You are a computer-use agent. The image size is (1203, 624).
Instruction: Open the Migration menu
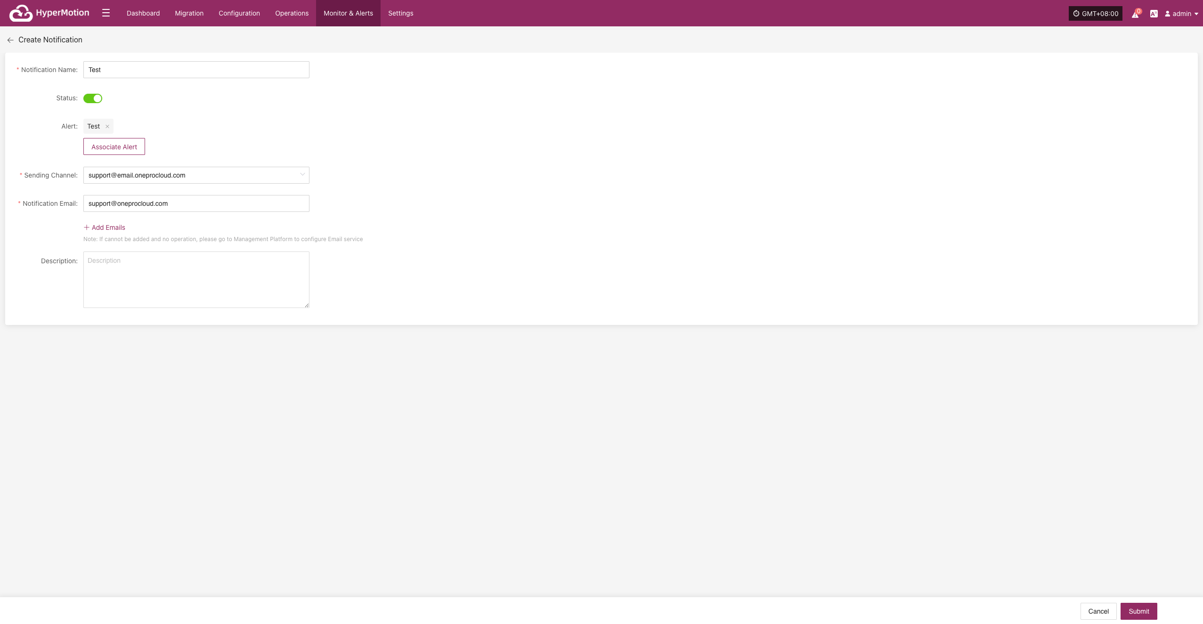189,13
